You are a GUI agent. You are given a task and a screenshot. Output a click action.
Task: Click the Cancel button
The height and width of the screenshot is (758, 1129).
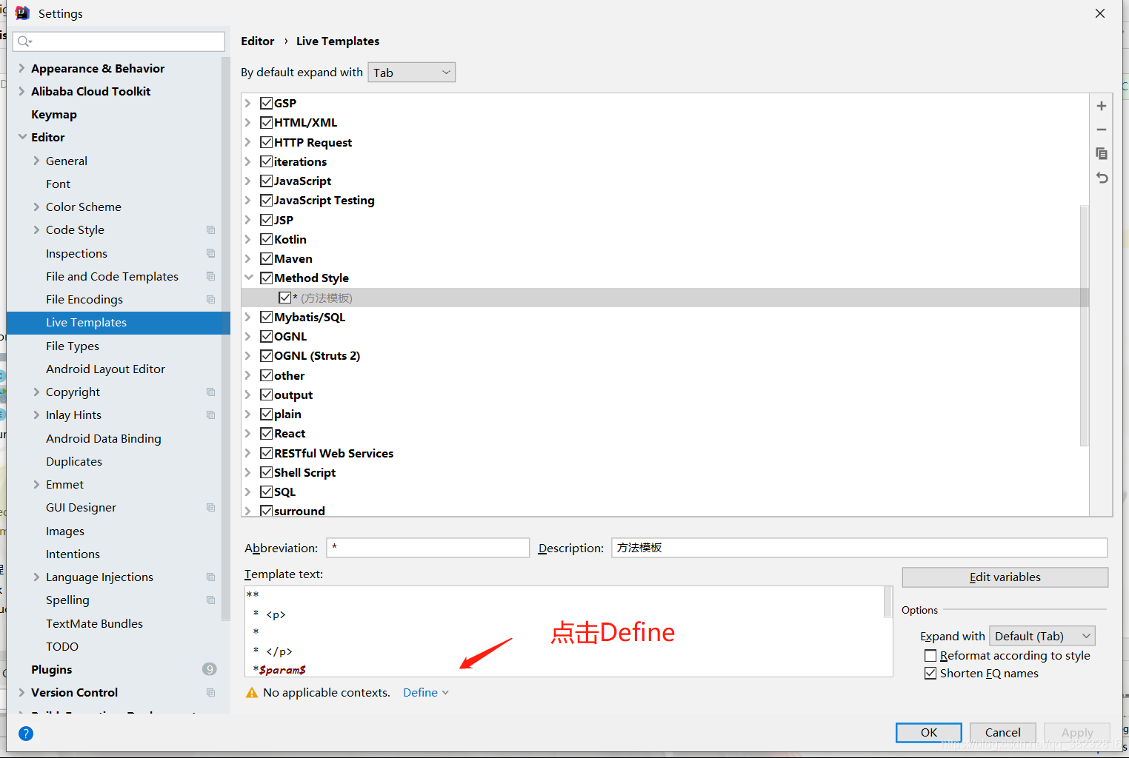(1003, 732)
